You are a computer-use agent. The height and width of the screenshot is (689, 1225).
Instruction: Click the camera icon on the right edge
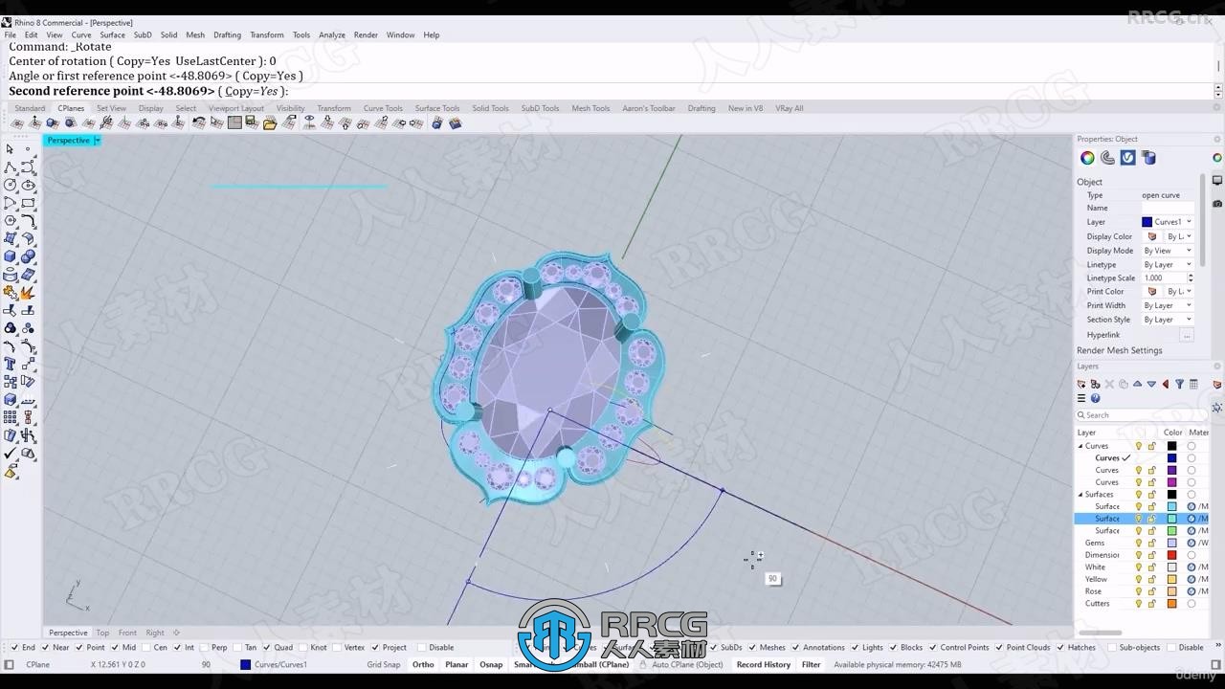[x=1217, y=203]
